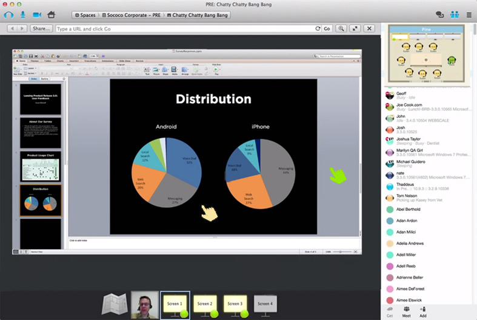Open the floor map icon in bottom tray
The height and width of the screenshot is (320, 477).
click(113, 304)
